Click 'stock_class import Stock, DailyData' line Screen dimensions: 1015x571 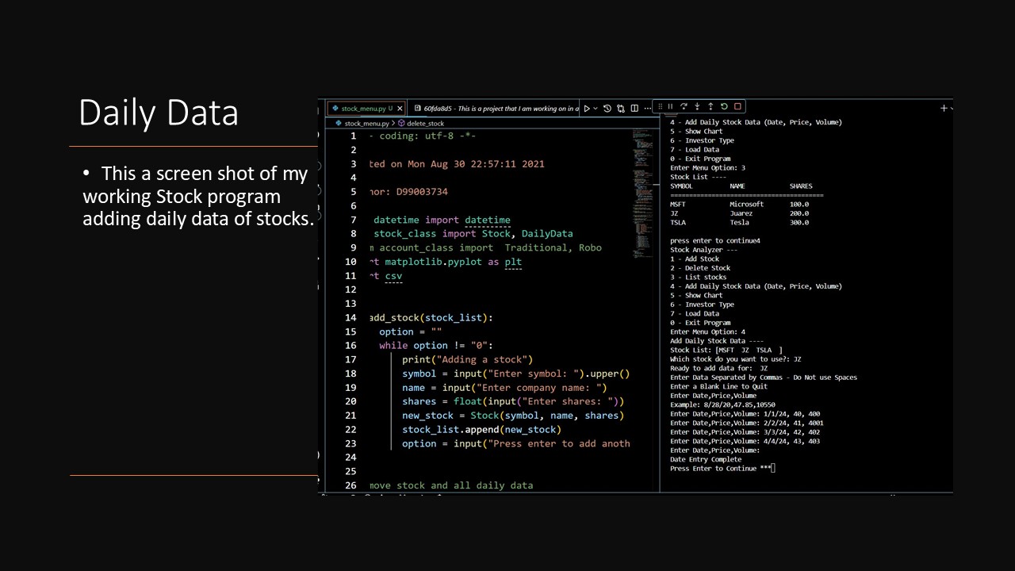tap(473, 234)
